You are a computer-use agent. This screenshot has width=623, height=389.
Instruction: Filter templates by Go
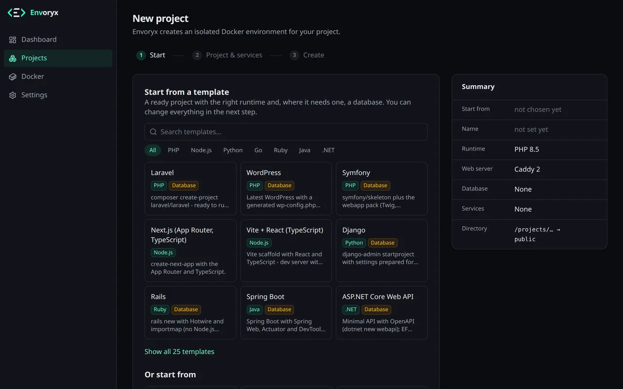[x=258, y=150]
